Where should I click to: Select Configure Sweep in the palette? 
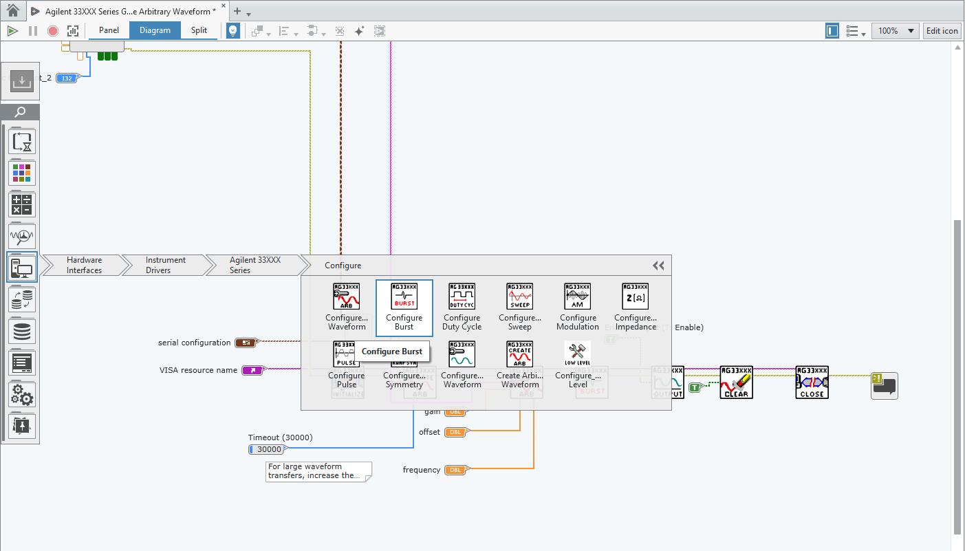519,296
